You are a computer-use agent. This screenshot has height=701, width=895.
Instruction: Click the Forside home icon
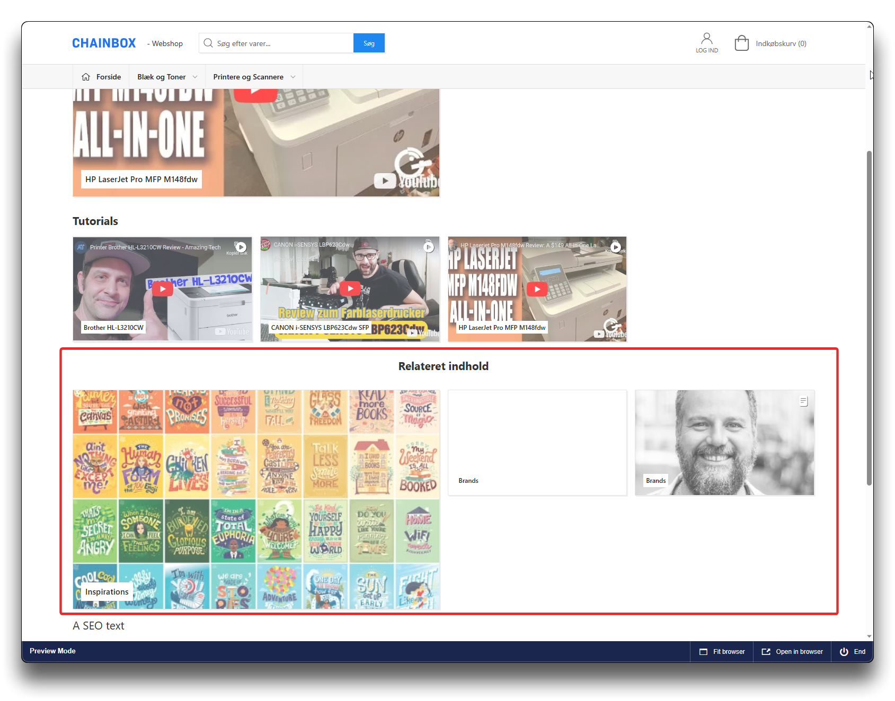coord(86,77)
